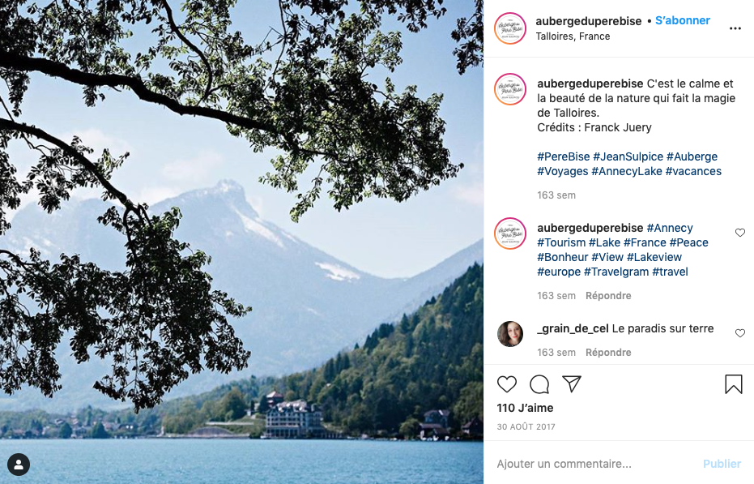Open aubergeduperebise avatar in header
Screen dimensions: 754x484
tap(510, 28)
